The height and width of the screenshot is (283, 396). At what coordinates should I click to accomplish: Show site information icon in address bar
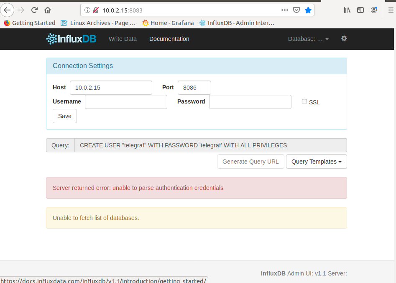coord(87,10)
